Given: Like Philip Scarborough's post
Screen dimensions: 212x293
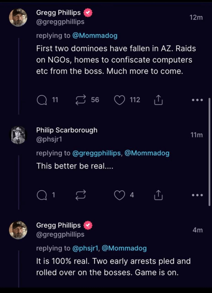Looking at the screenshot, I should point(119,195).
